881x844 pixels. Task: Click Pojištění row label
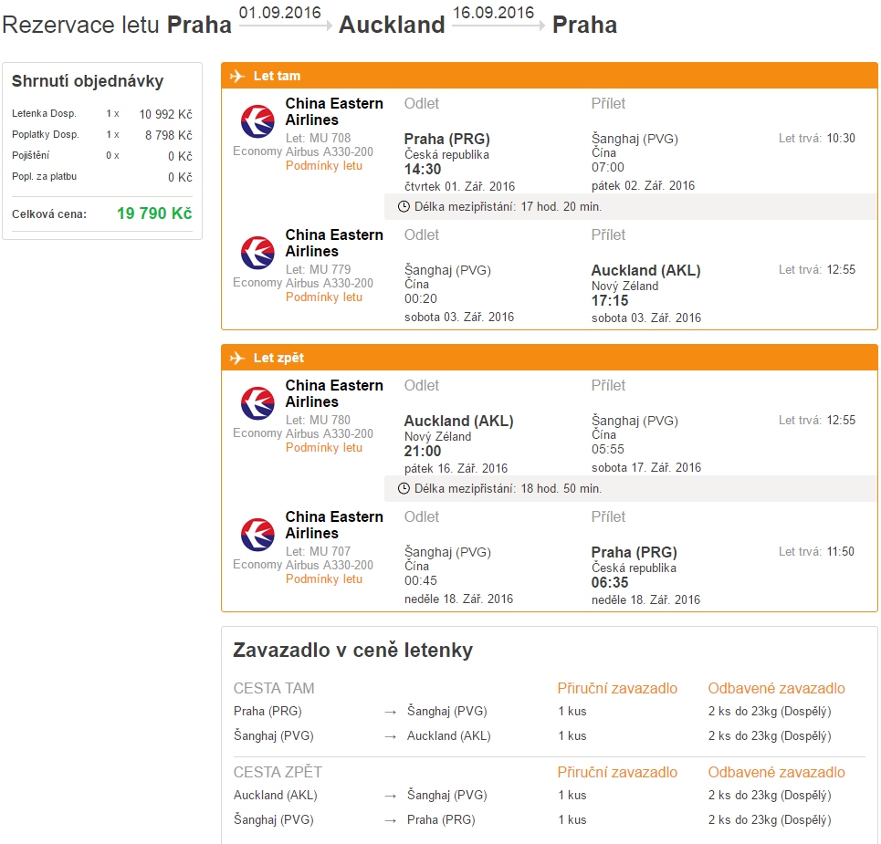[x=31, y=155]
